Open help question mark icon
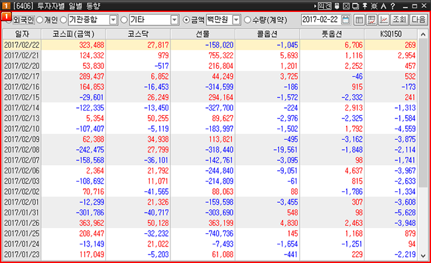 393,6
